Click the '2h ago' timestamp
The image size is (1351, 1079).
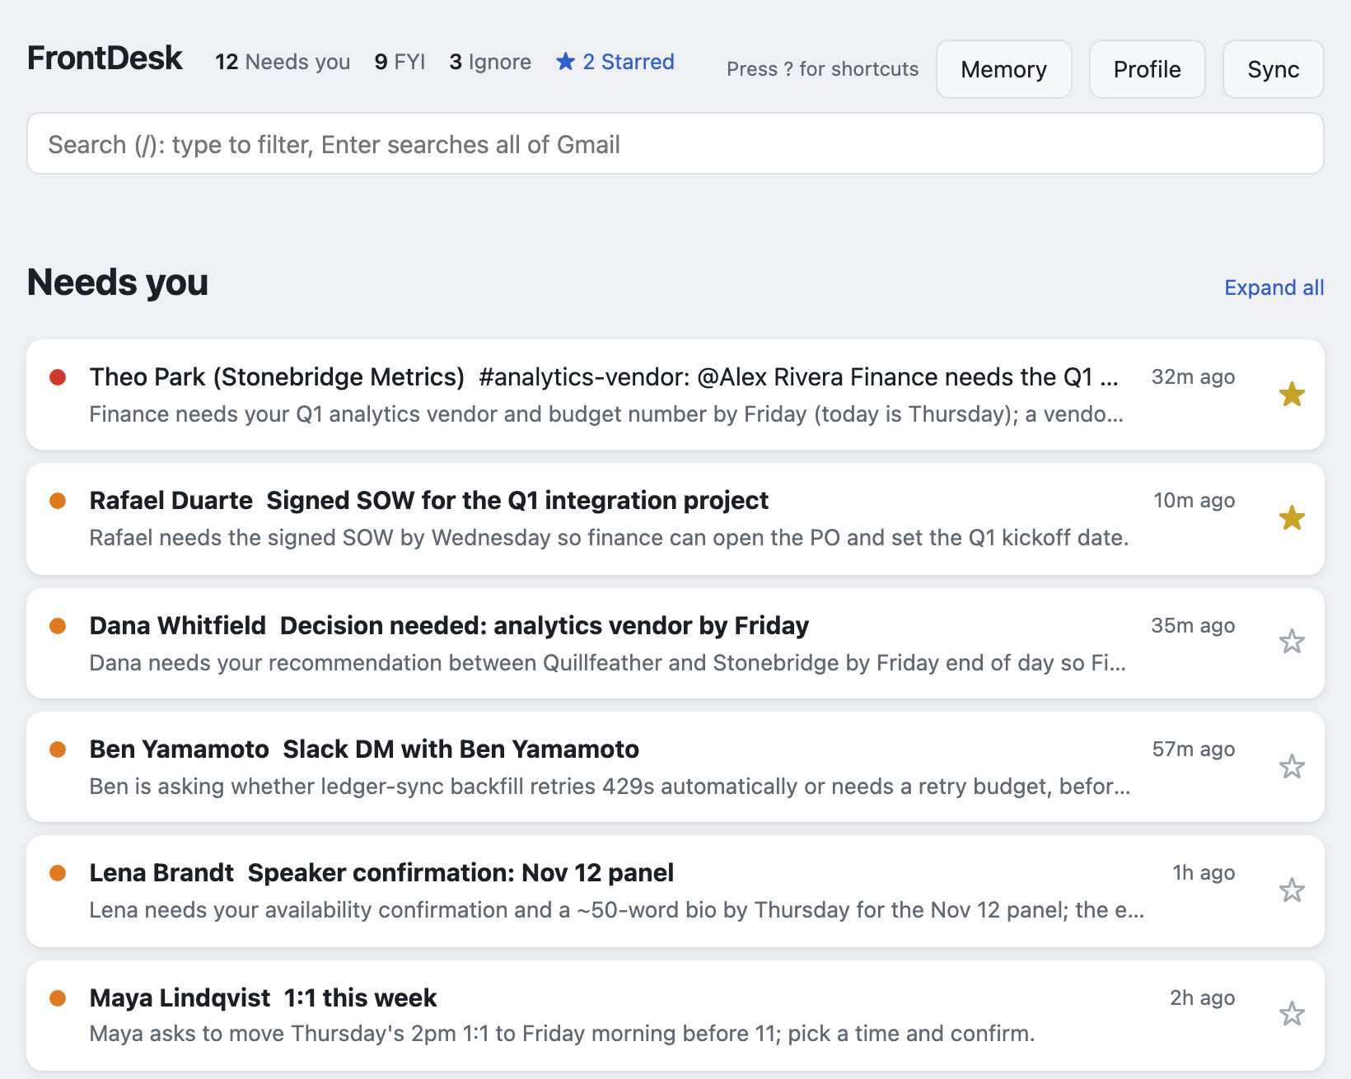[1203, 998]
